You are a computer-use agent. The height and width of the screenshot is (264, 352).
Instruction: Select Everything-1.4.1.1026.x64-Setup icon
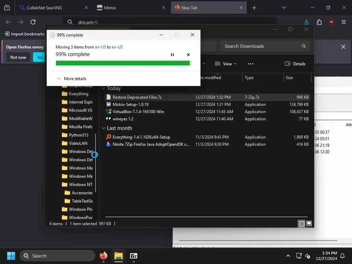click(x=109, y=137)
